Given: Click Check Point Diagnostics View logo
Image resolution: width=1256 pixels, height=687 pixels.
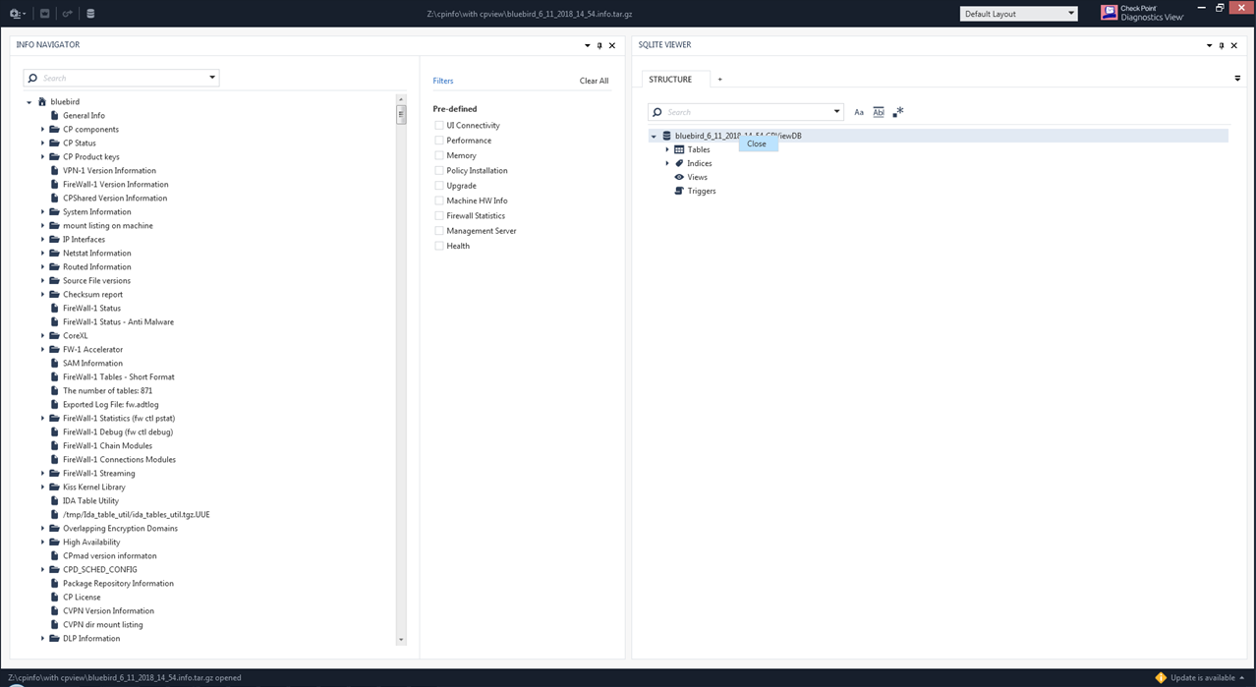Looking at the screenshot, I should (x=1142, y=13).
